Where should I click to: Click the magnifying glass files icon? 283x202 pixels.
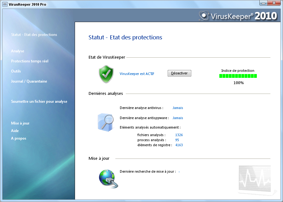tap(106, 122)
